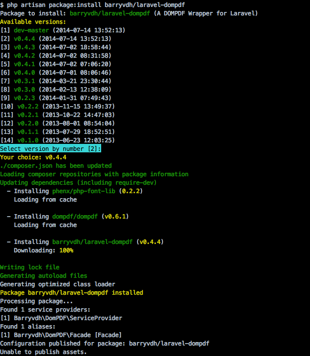Click 'Generating optimized class loader' line
This screenshot has width=310, height=356.
coord(57,284)
